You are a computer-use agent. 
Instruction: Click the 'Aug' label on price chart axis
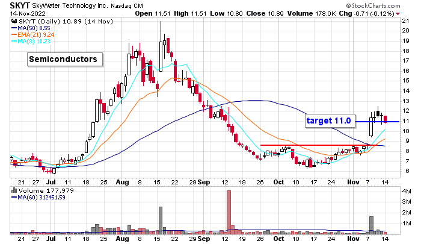click(123, 182)
